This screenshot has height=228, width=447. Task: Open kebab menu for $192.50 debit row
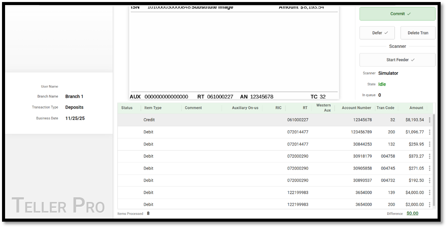tap(429, 180)
